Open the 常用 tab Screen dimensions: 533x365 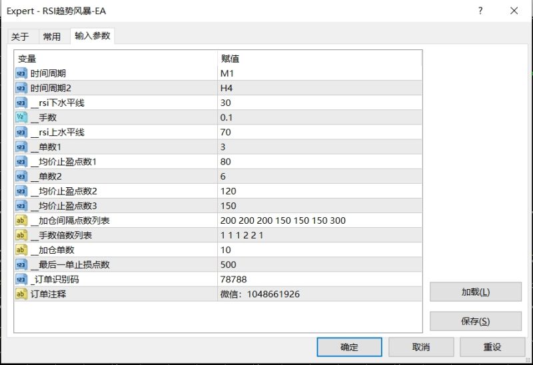[x=51, y=37]
